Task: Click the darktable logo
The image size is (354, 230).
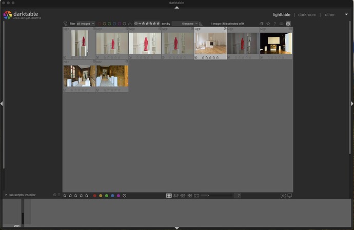Action: click(x=8, y=15)
